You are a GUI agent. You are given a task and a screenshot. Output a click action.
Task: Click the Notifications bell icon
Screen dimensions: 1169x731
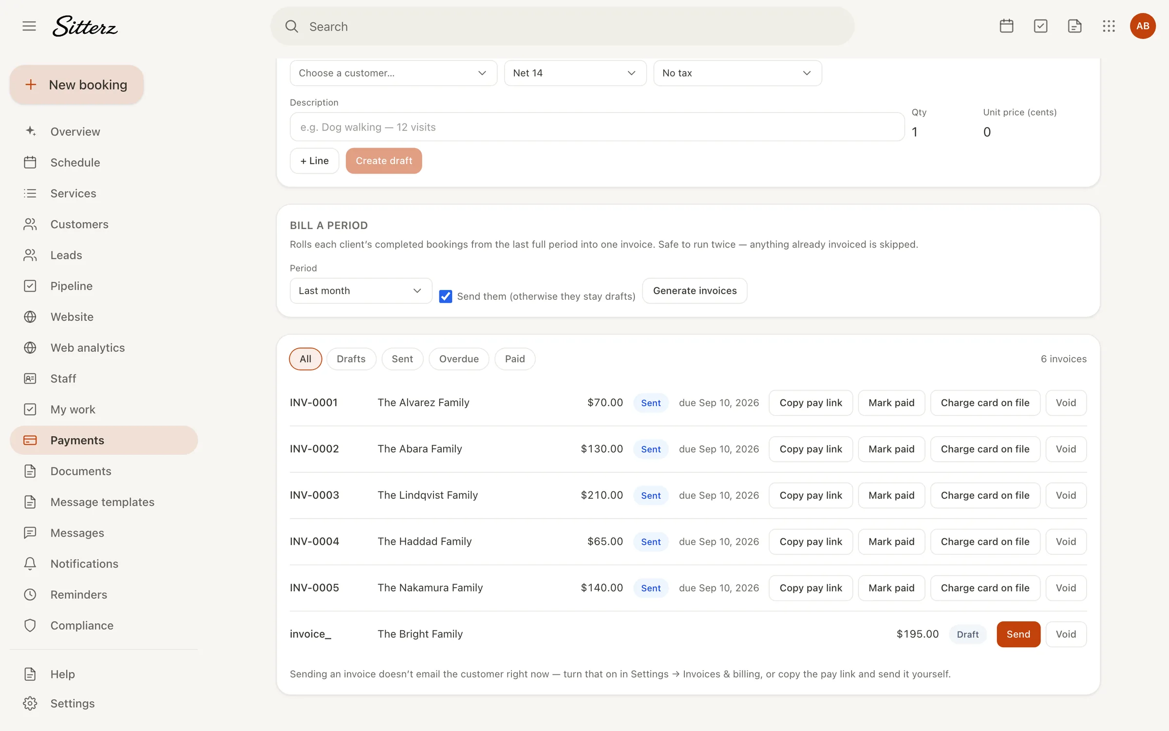pos(30,563)
